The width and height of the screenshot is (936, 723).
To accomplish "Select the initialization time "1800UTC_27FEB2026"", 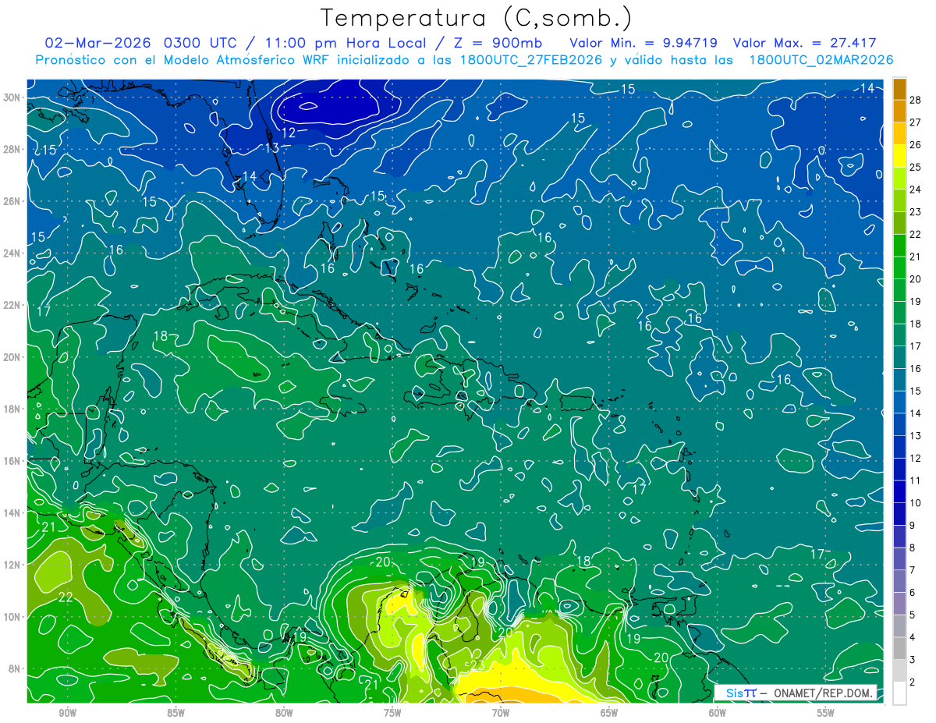I will coord(530,60).
